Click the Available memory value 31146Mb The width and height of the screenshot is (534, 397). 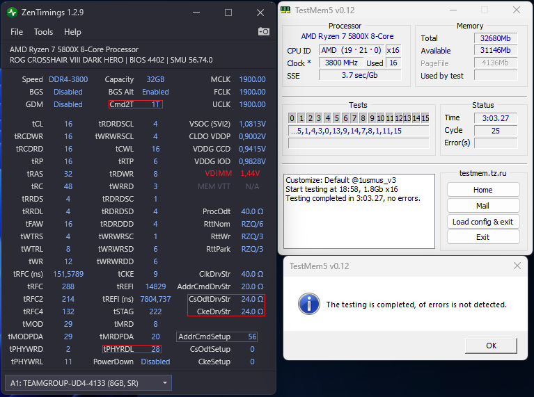click(496, 50)
